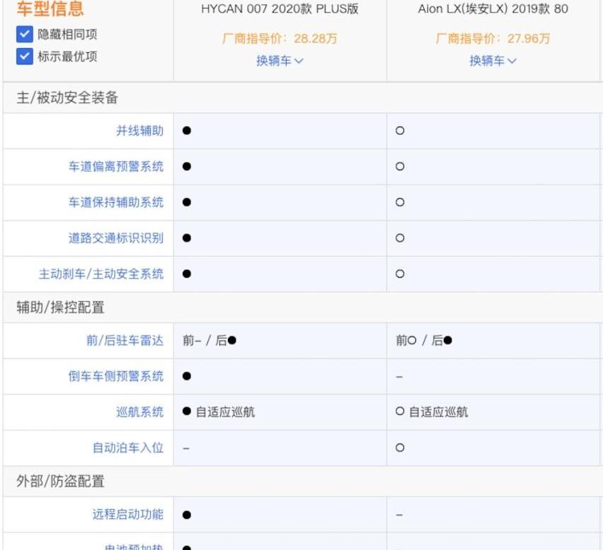This screenshot has width=603, height=550.
Task: Click Aion LX optional circle for 主动刹车/主动安全系统
Action: 400,274
